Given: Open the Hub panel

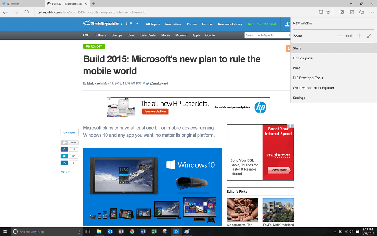Looking at the screenshot, I should [341, 12].
